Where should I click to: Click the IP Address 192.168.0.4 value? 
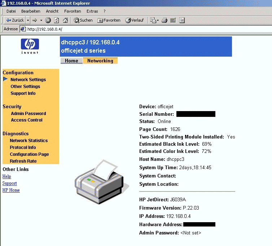pos(178,216)
